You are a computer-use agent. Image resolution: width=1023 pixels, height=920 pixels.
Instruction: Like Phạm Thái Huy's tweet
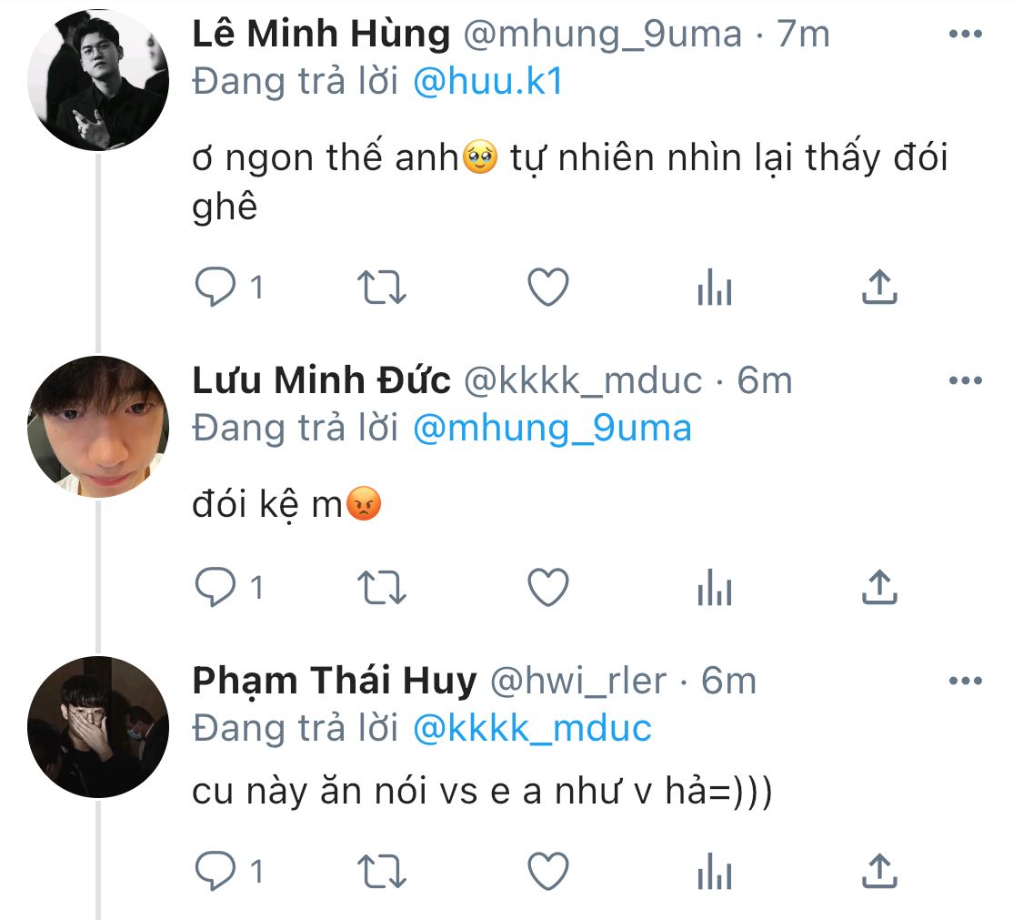[548, 872]
